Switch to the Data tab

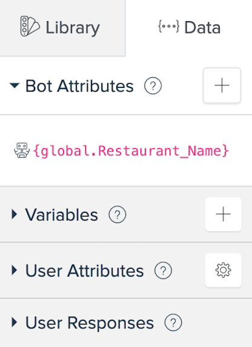pos(189,28)
